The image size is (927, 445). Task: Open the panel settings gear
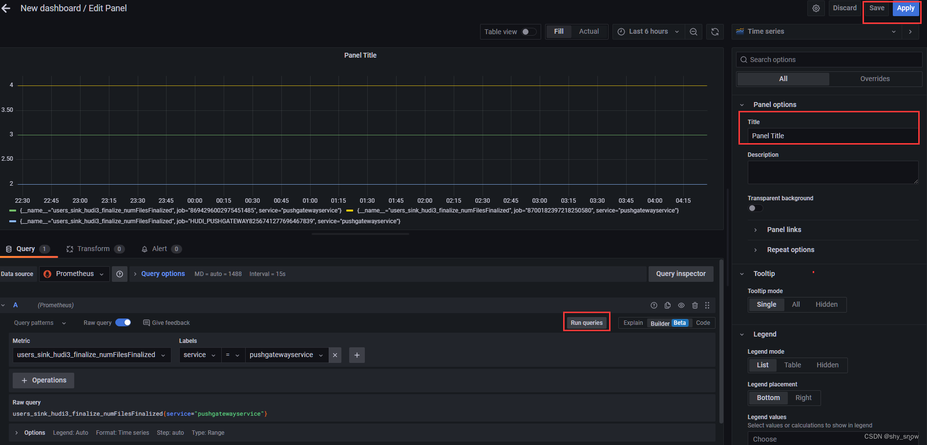point(816,8)
